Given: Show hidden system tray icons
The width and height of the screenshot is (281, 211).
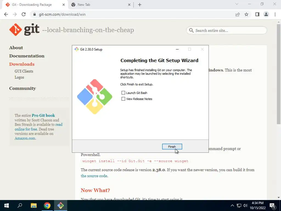Looking at the screenshot, I should [x=232, y=206].
